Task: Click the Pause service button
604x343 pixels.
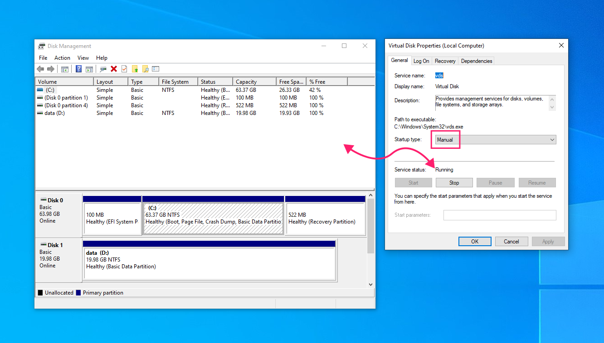Action: (x=495, y=183)
